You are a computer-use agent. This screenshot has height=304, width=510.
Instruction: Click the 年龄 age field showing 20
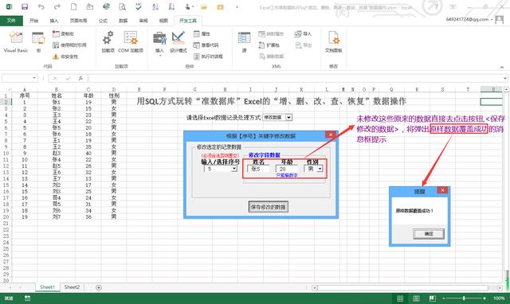[x=286, y=169]
